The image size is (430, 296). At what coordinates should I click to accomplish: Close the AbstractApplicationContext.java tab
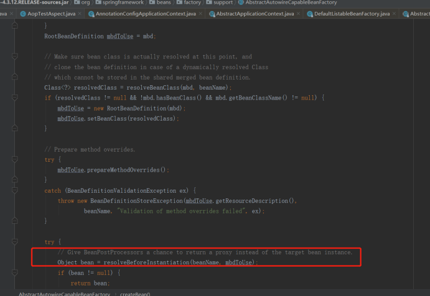coord(298,14)
